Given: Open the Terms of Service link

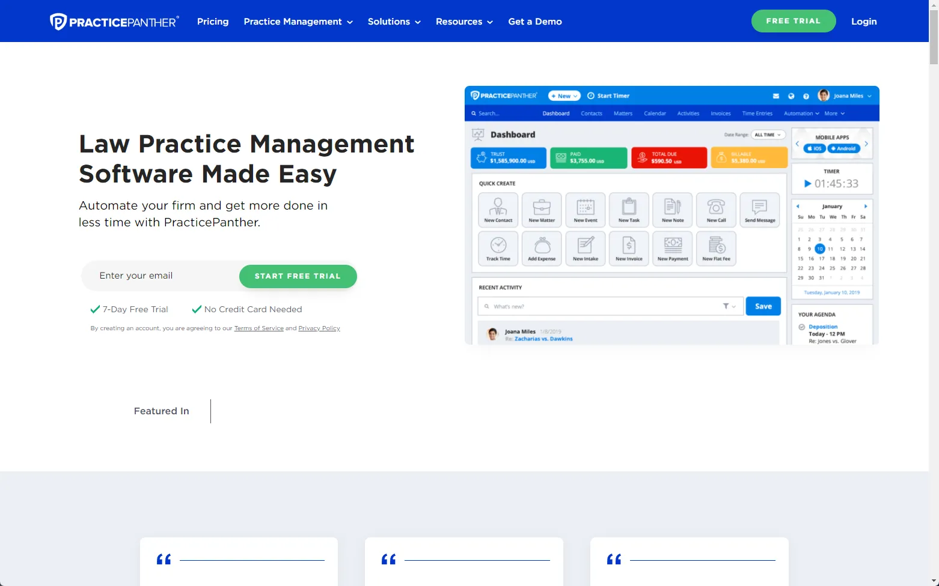Looking at the screenshot, I should 259,328.
